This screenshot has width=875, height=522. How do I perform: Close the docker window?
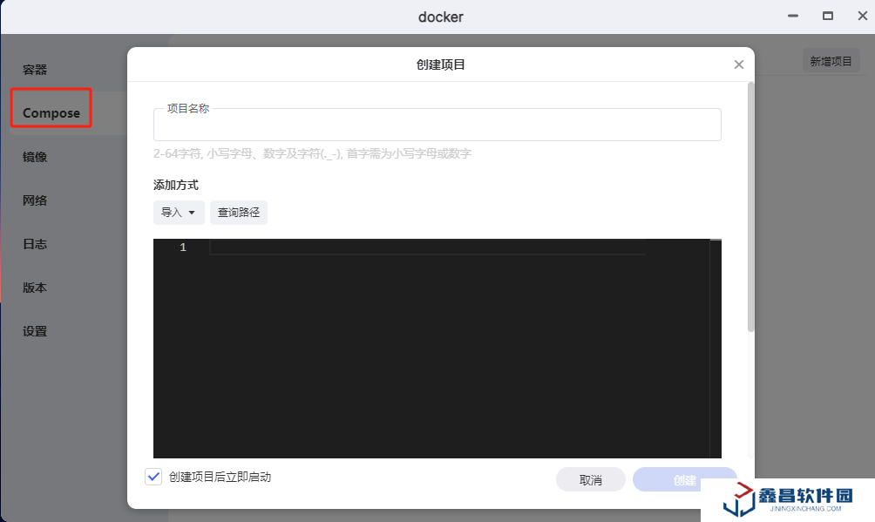tap(862, 16)
